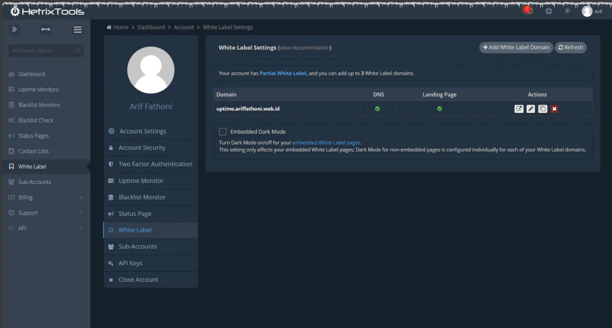Click the profile avatar picture
This screenshot has height=328, width=612.
[151, 70]
